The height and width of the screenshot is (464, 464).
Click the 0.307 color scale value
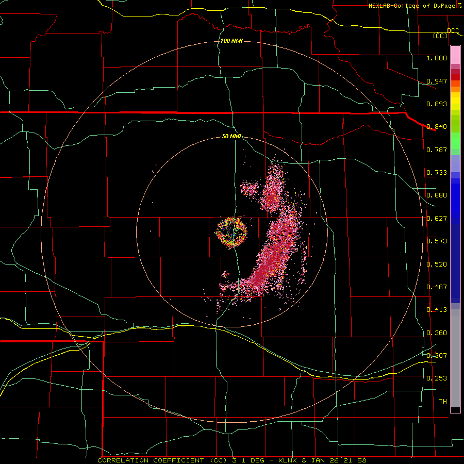click(437, 355)
